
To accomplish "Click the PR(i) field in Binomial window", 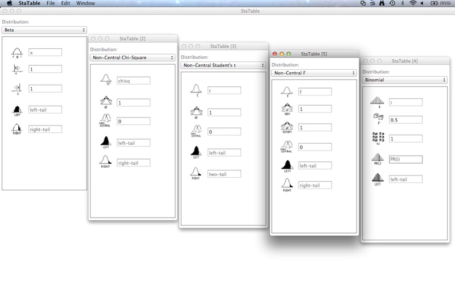I will (x=406, y=159).
